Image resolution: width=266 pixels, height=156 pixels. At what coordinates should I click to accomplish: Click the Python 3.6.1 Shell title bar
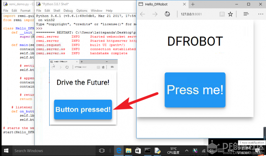pyautogui.click(x=86, y=4)
